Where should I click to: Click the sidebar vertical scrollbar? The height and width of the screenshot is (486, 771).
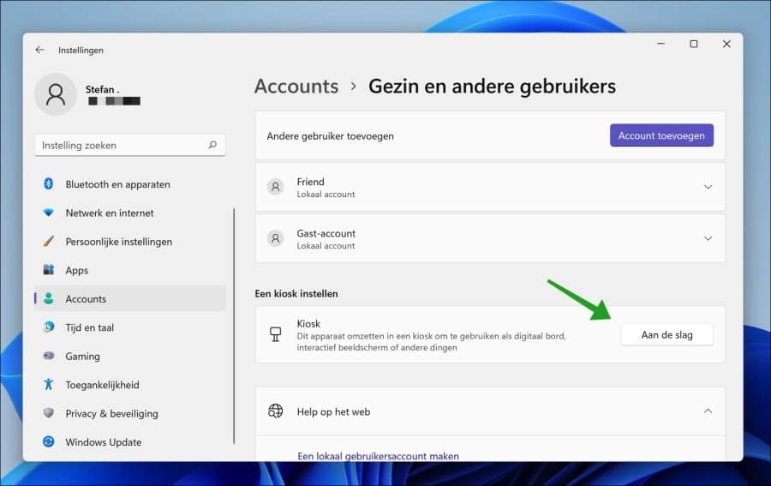pos(234,326)
